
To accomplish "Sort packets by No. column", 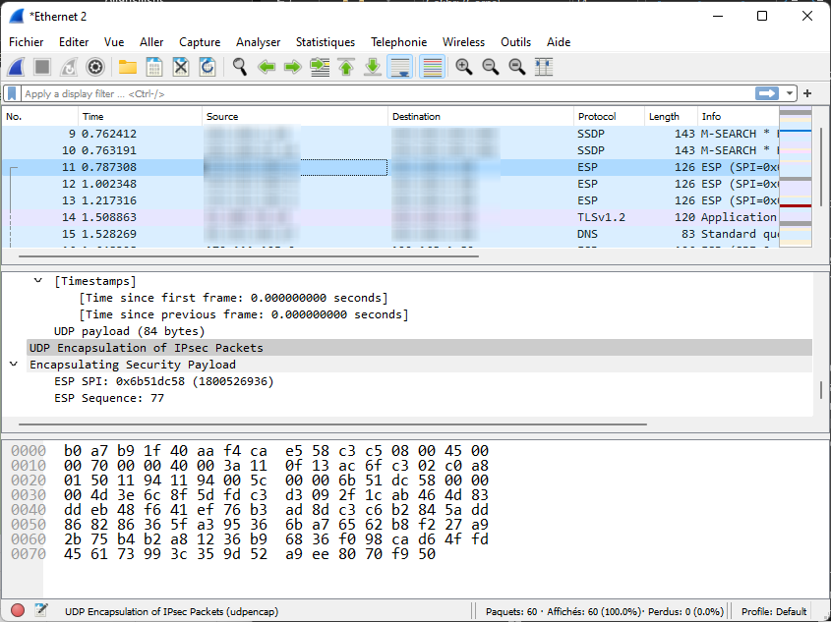I will [40, 117].
